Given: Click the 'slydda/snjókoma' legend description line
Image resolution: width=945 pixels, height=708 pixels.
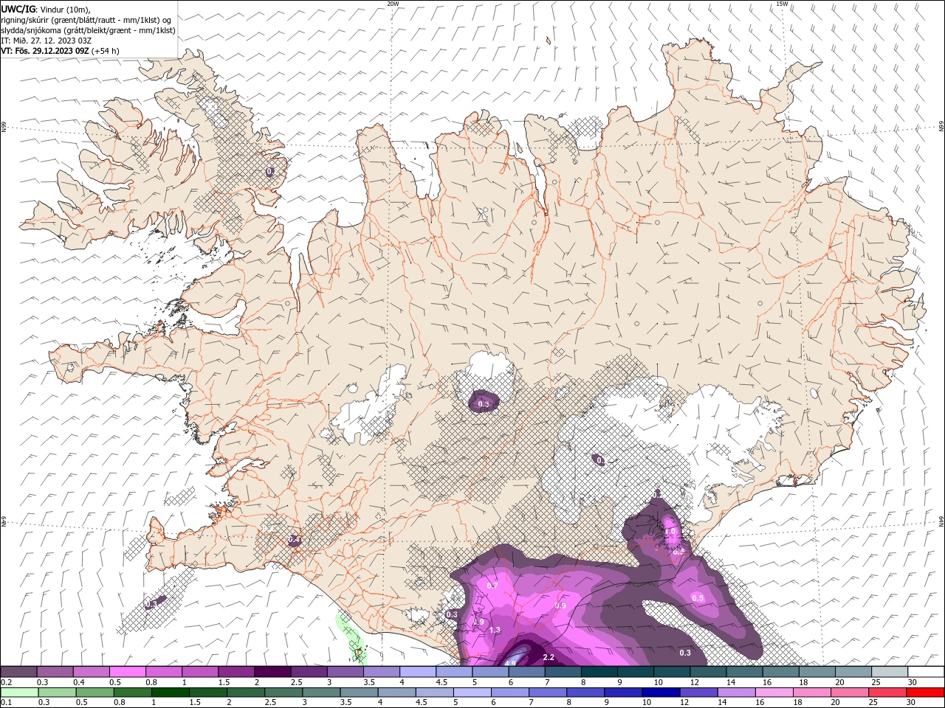Looking at the screenshot, I should pos(88,30).
